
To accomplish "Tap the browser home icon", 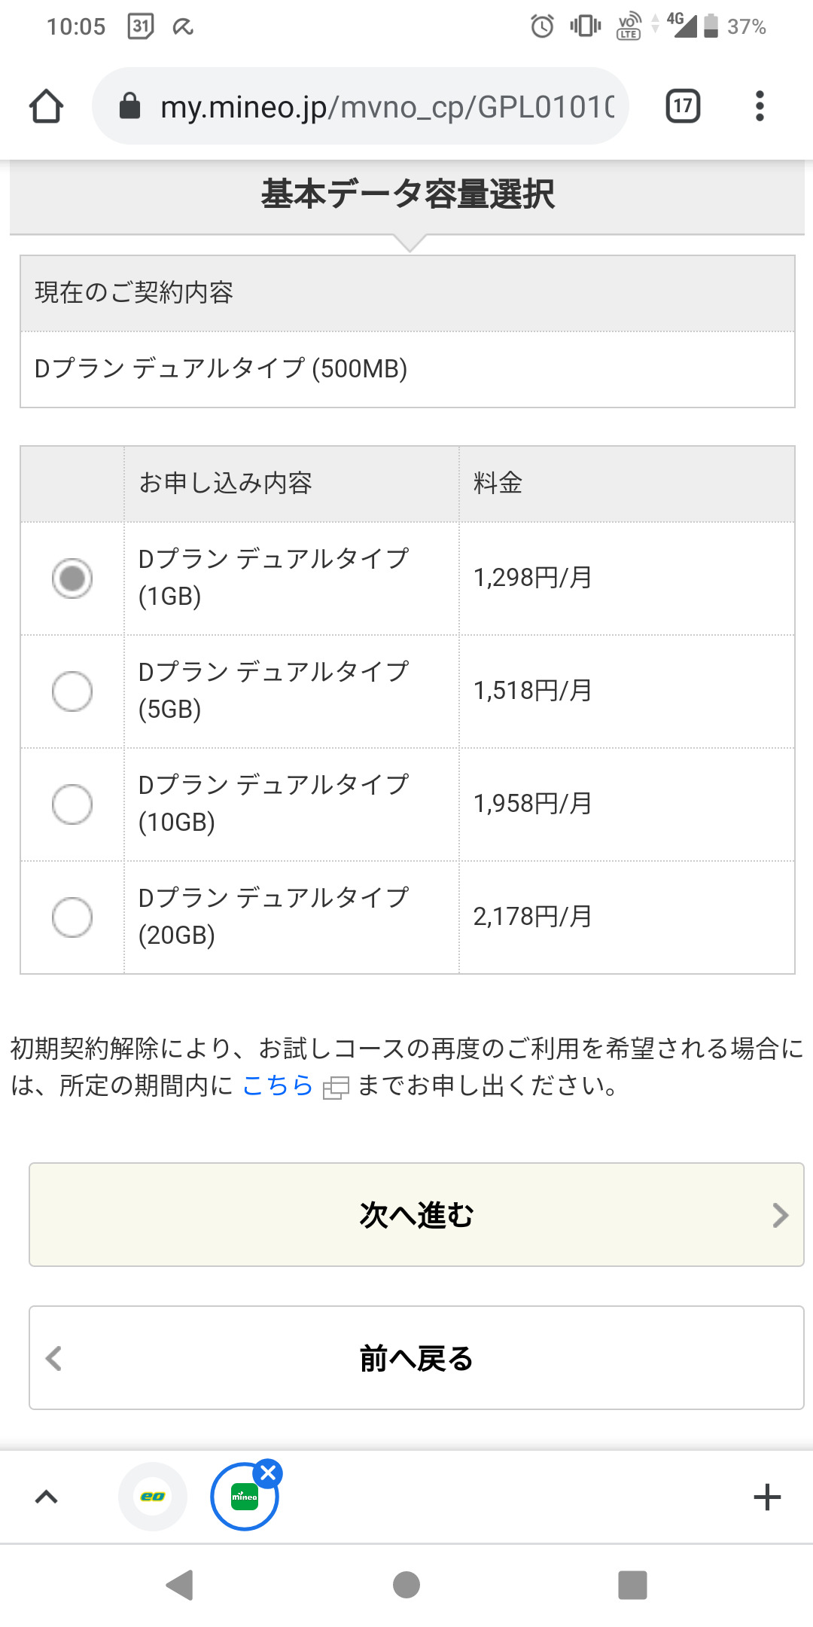I will click(46, 106).
